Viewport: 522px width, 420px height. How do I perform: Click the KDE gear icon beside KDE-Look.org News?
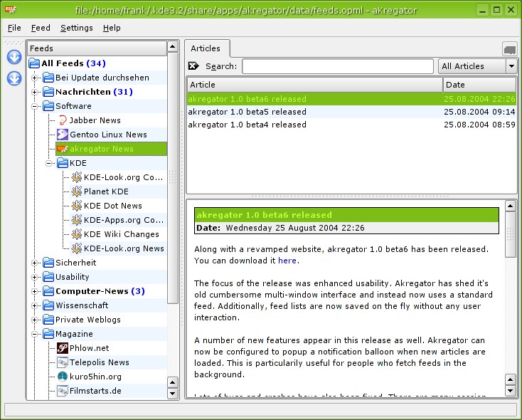(77, 248)
